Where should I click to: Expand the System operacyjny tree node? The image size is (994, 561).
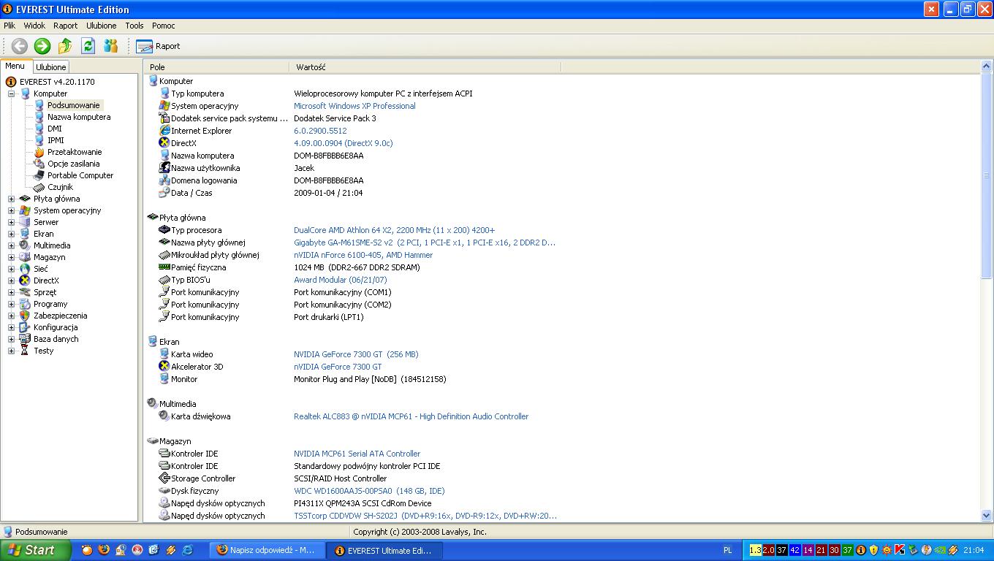[11, 210]
